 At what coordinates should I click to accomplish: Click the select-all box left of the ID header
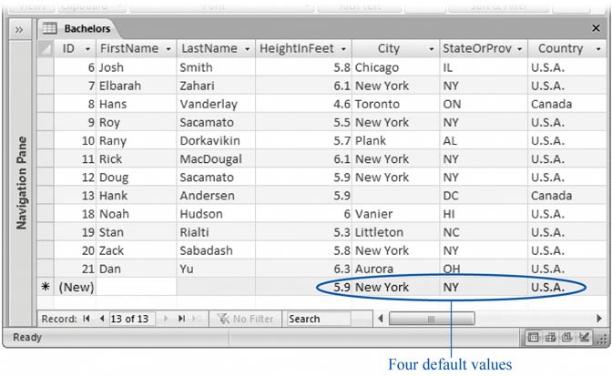pyautogui.click(x=46, y=48)
